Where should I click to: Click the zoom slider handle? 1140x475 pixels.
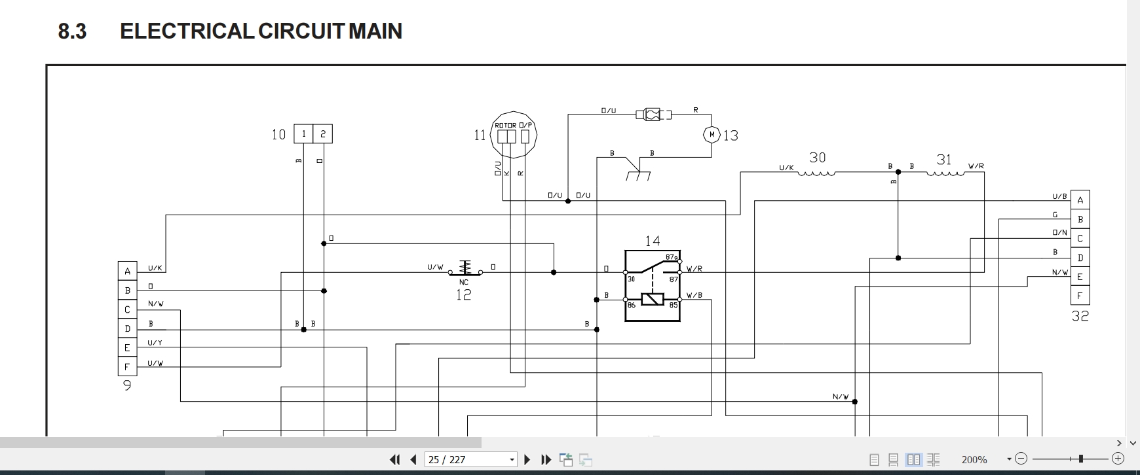coord(1081,459)
